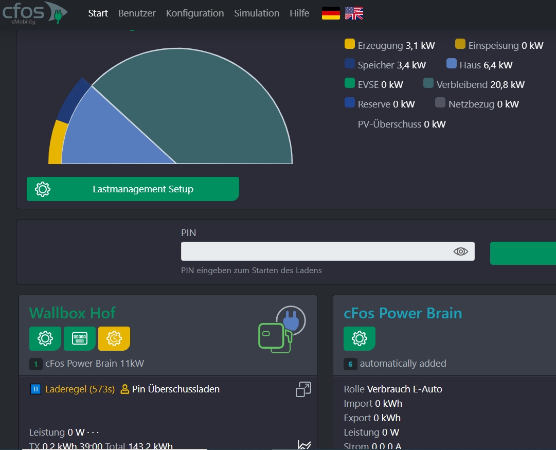Open Wallbox Hof settings gear
Screen dimensions: 556x450
pyautogui.click(x=45, y=338)
